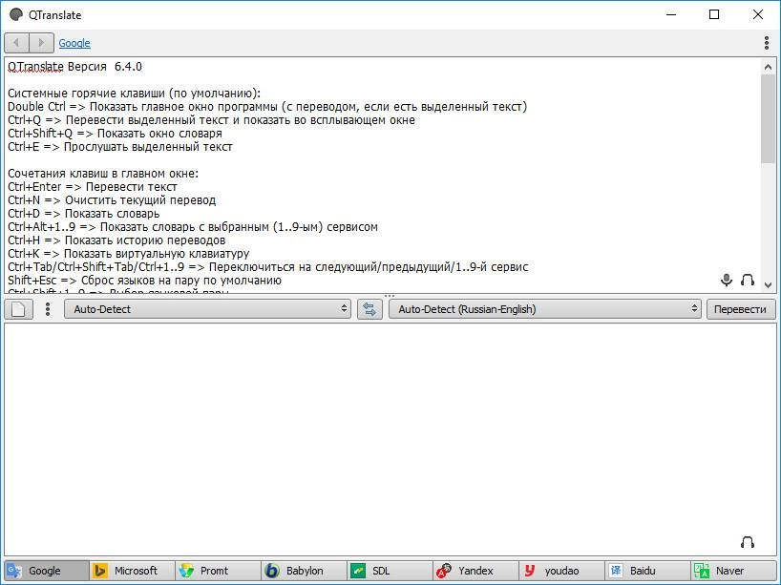Swap the translation languages
The width and height of the screenshot is (781, 585).
coord(369,309)
